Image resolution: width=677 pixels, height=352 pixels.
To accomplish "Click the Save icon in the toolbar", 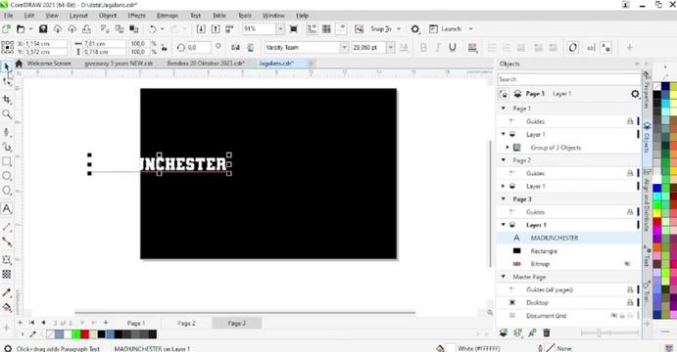I will [x=43, y=29].
